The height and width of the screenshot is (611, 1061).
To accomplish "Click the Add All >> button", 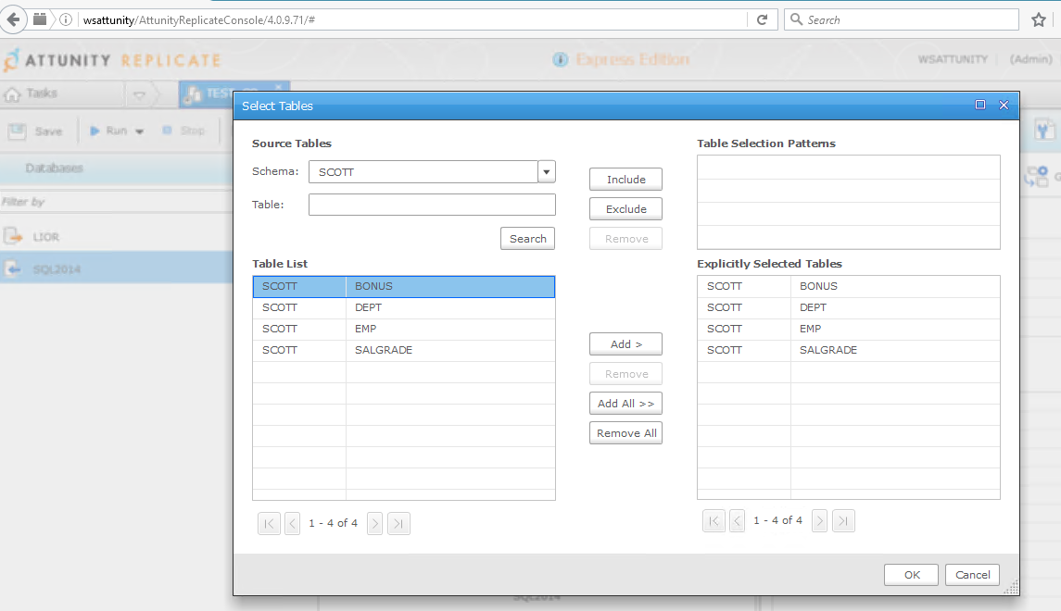I will click(x=625, y=404).
